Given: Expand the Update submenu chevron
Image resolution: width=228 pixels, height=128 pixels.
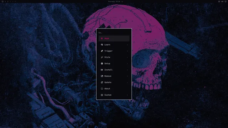Looking at the screenshot, I should (128, 82).
